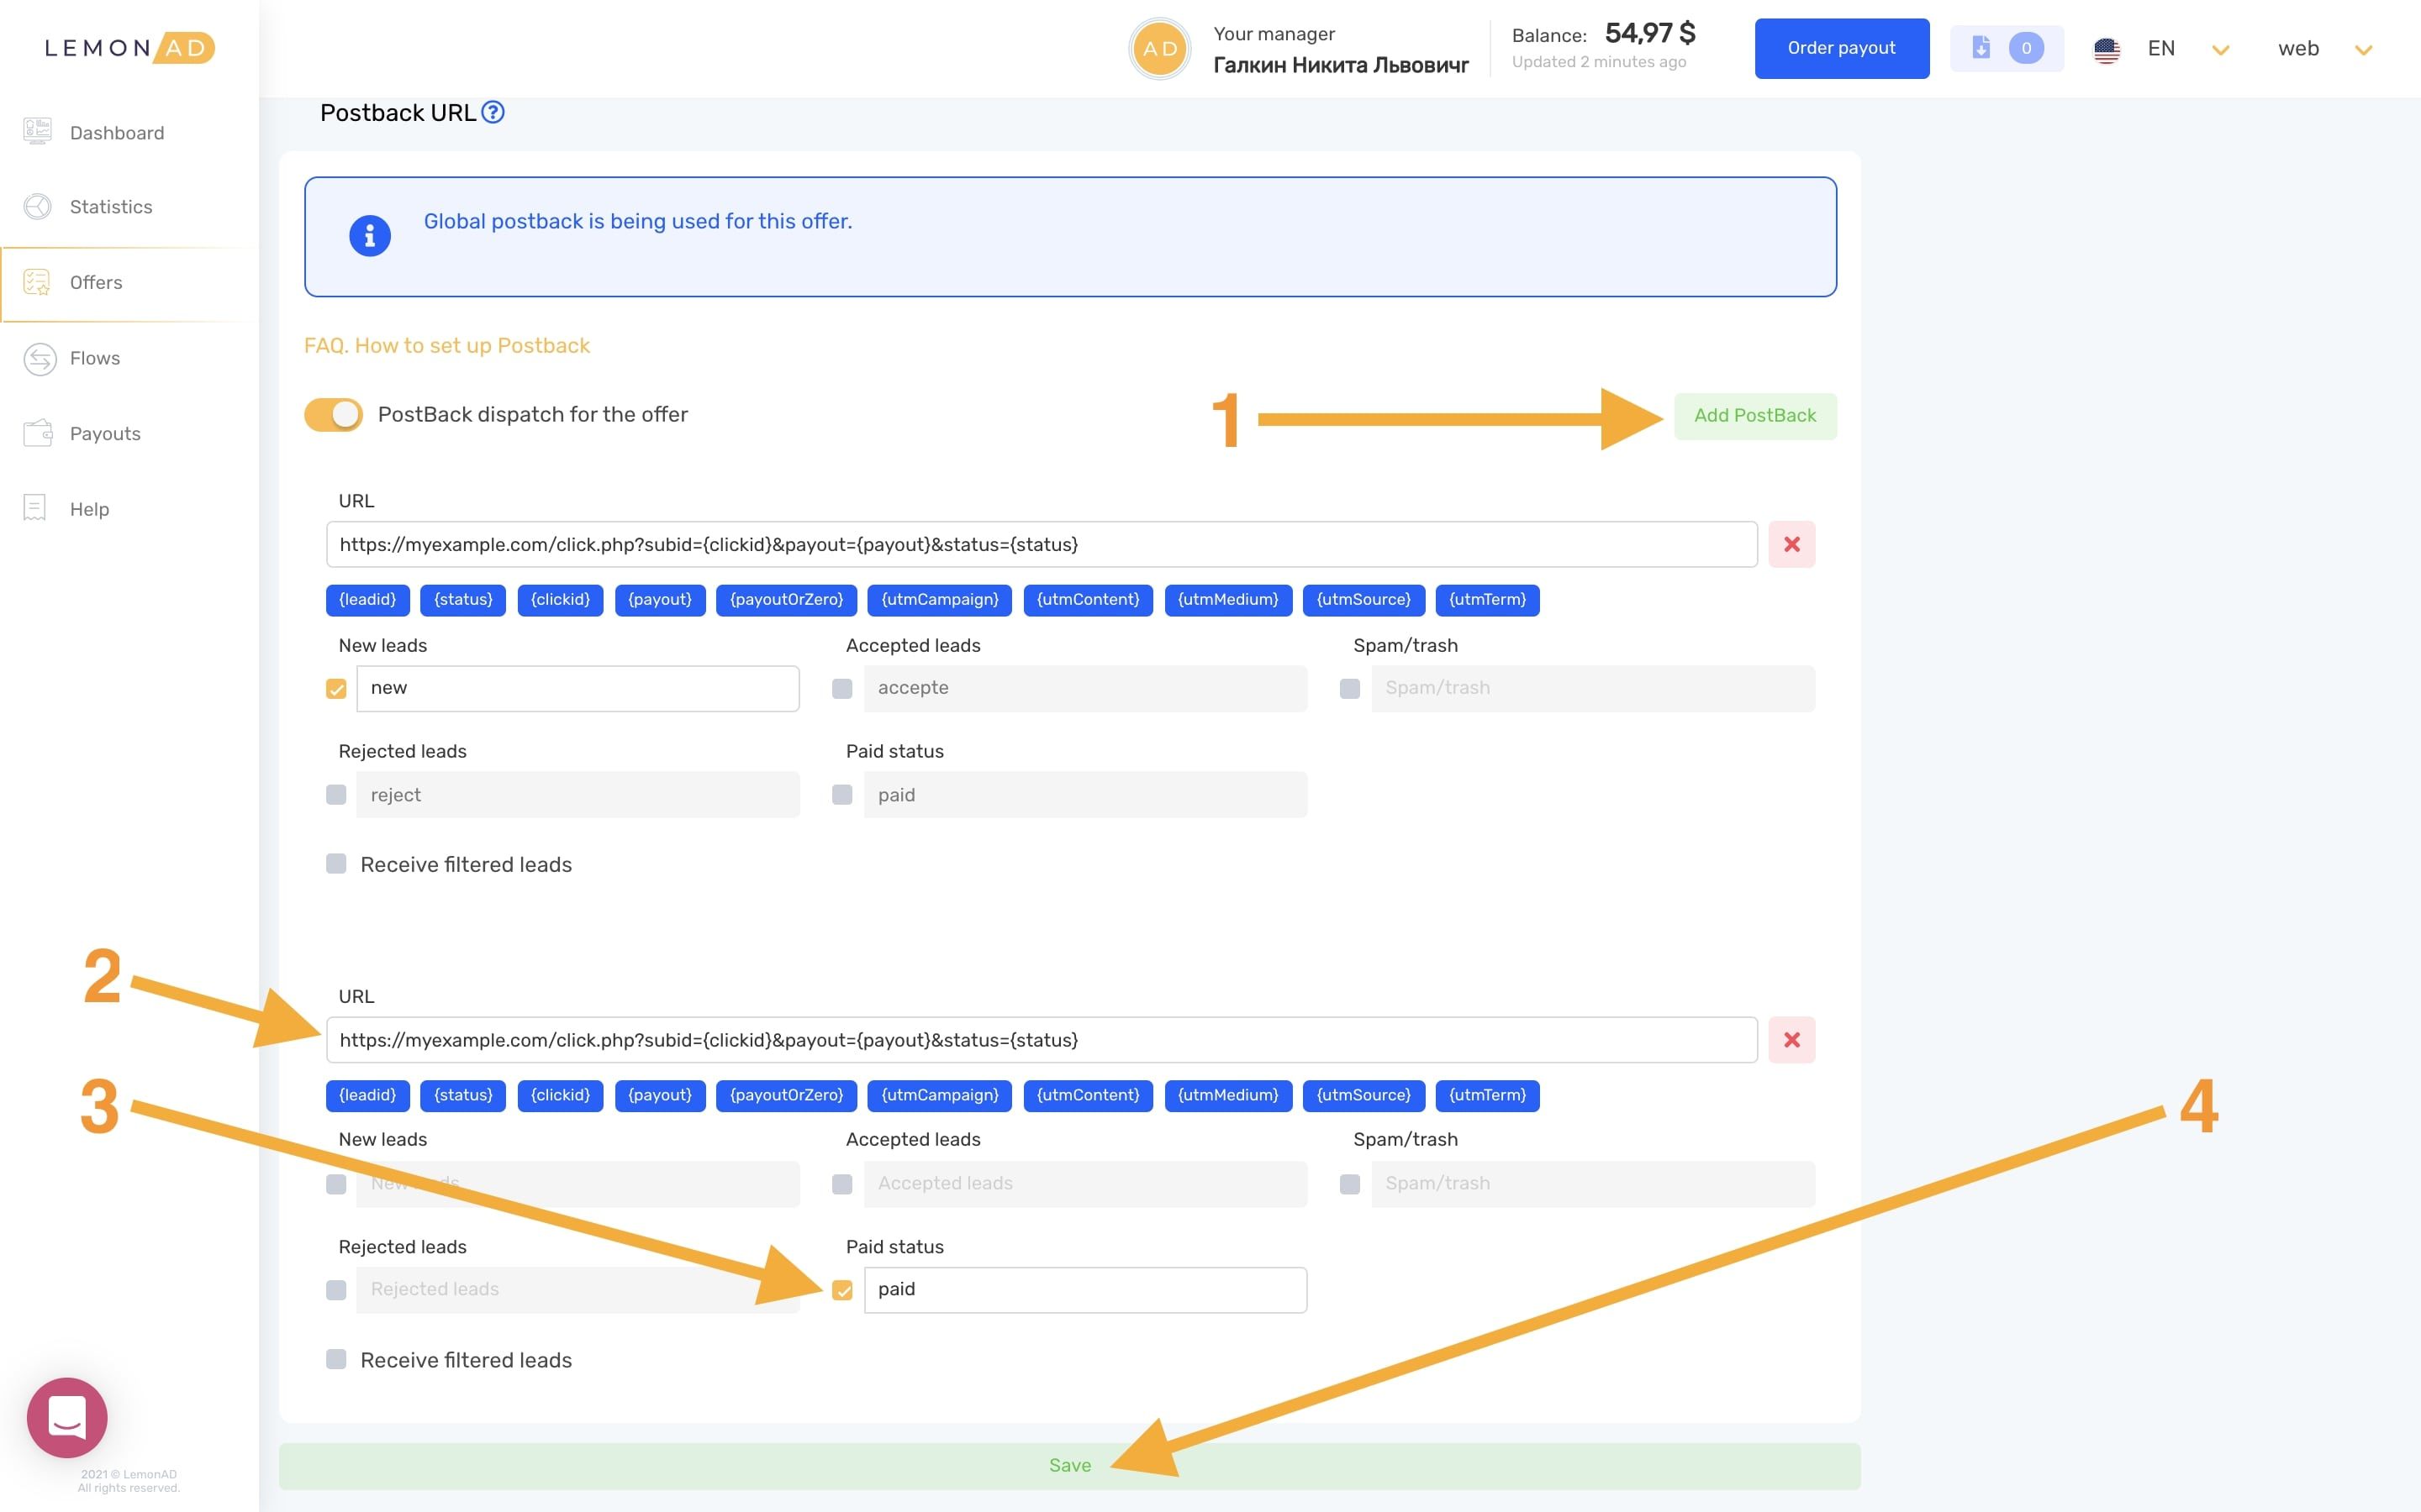Expand the EN language dropdown chevron
Screen dimensions: 2421x1512
2220,50
